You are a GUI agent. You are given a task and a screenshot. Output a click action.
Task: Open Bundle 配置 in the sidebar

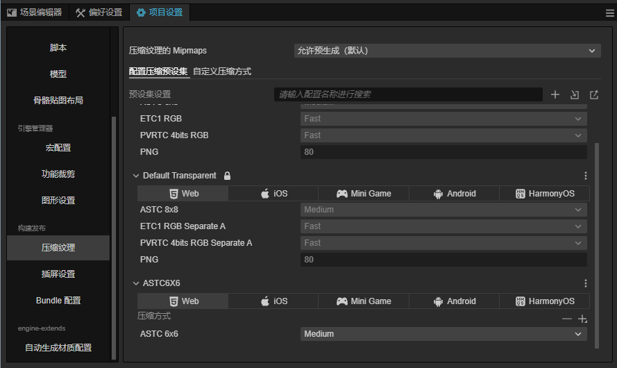(58, 301)
